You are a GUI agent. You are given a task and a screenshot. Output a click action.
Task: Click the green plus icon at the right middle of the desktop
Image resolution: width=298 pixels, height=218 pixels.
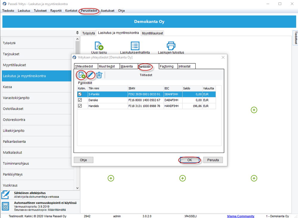point(254,110)
